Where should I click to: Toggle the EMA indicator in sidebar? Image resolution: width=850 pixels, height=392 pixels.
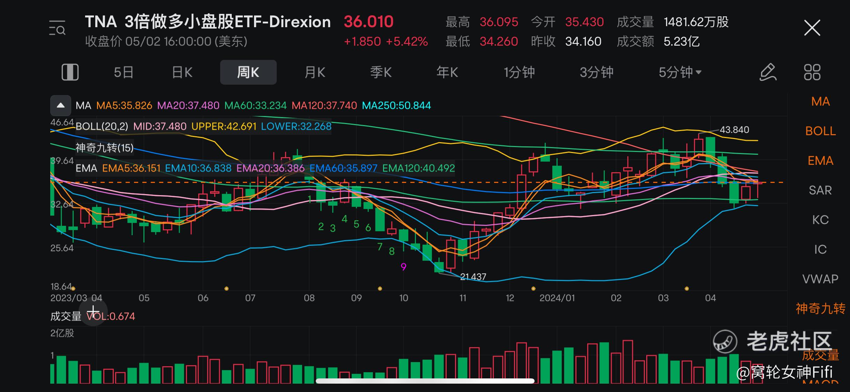tap(820, 161)
